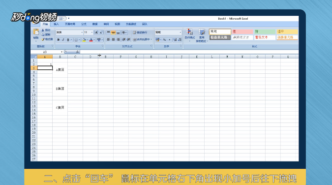Apply the Bad (差) cell style
This screenshot has width=332, height=185.
tap(242, 31)
